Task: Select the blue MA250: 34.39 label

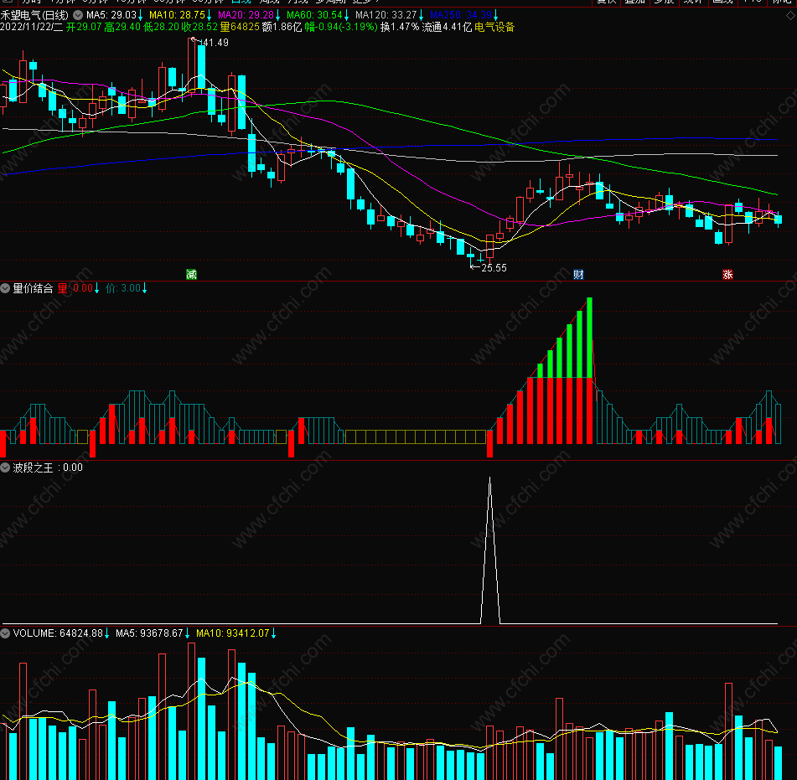Action: coord(461,15)
